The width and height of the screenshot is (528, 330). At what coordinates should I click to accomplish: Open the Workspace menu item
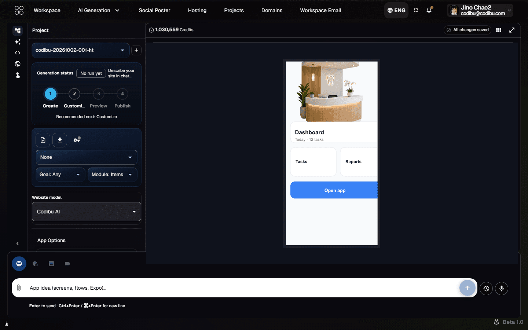(x=47, y=10)
